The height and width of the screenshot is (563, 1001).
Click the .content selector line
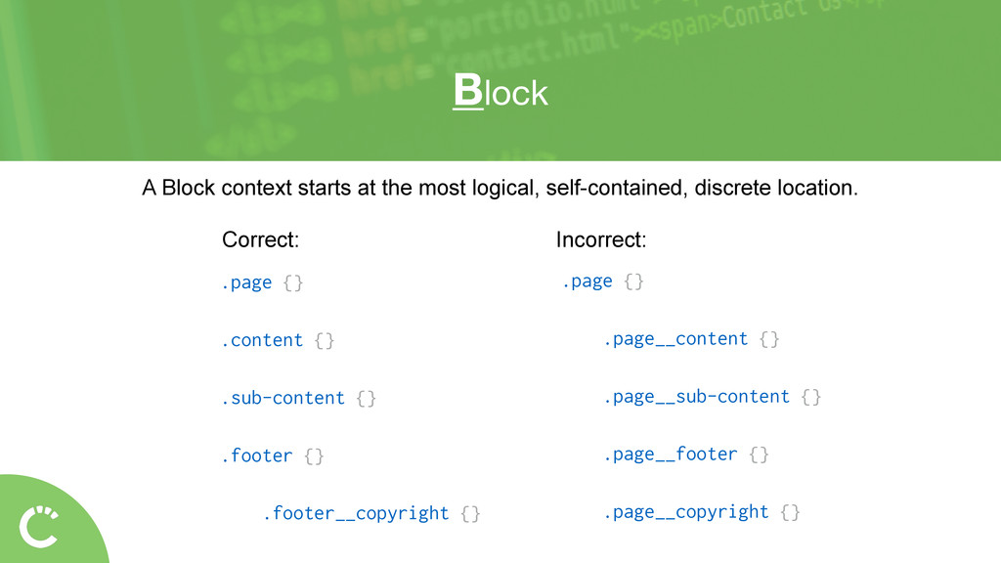coord(262,340)
